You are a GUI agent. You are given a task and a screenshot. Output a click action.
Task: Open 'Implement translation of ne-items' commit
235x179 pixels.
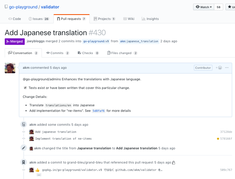pos(63,139)
